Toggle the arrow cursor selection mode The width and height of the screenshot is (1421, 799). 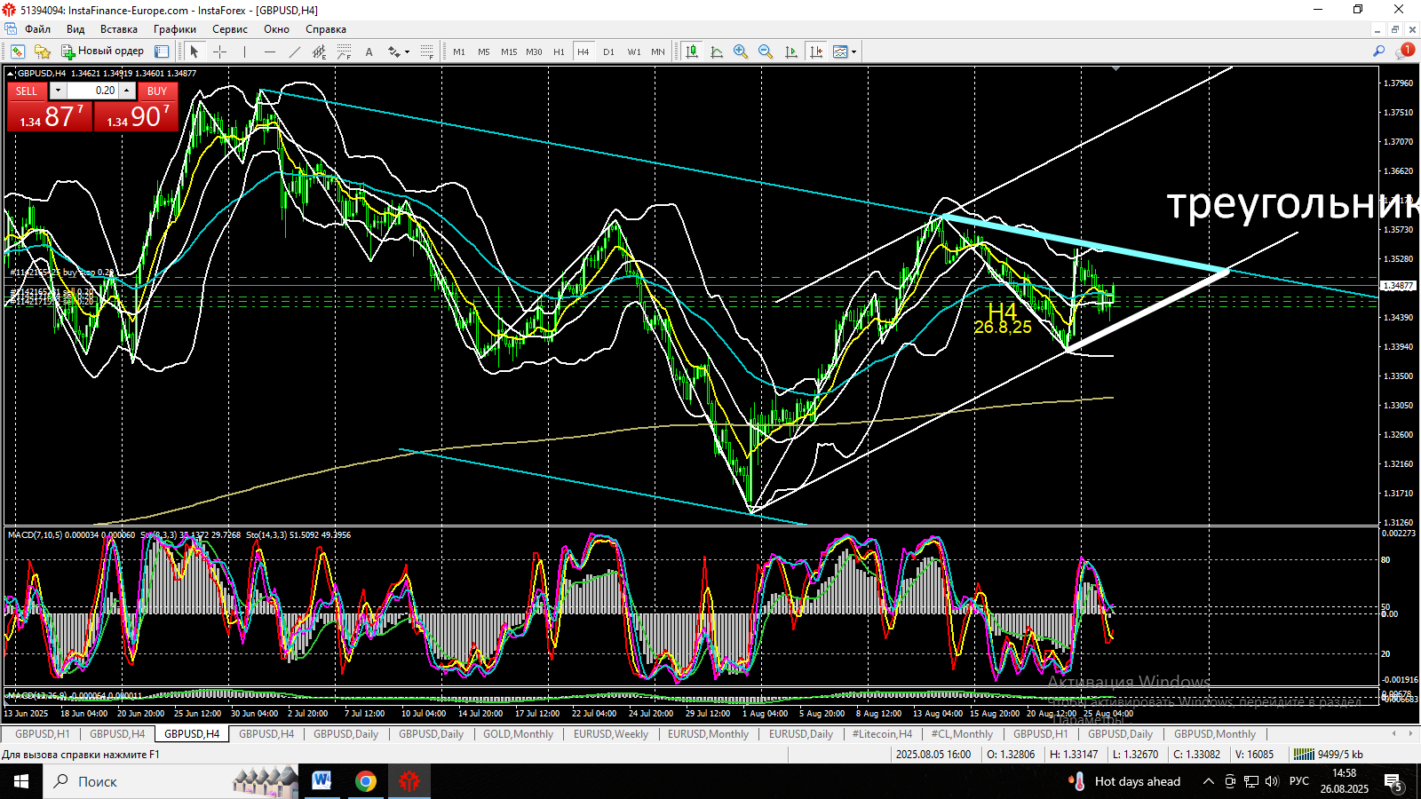194,51
